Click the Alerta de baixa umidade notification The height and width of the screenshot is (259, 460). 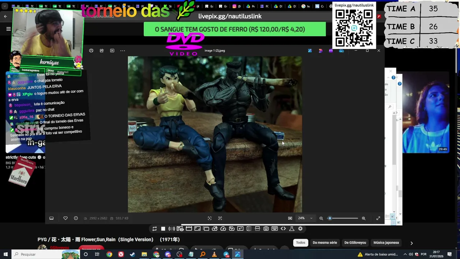point(378,254)
